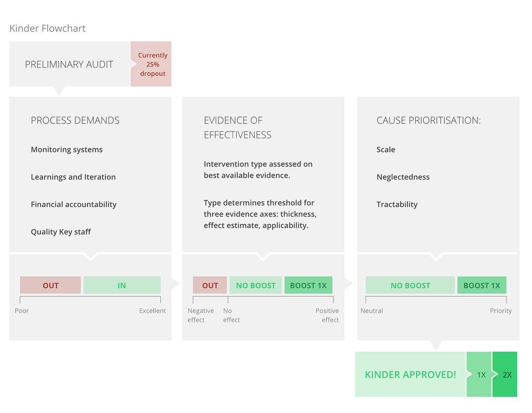Click the green IN bar
The height and width of the screenshot is (413, 532).
122,285
